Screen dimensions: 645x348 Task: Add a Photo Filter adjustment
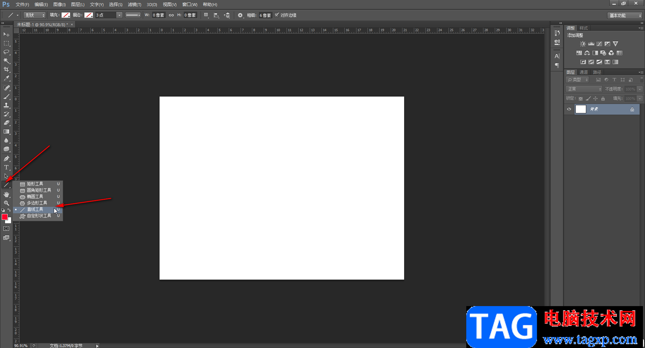coord(603,53)
